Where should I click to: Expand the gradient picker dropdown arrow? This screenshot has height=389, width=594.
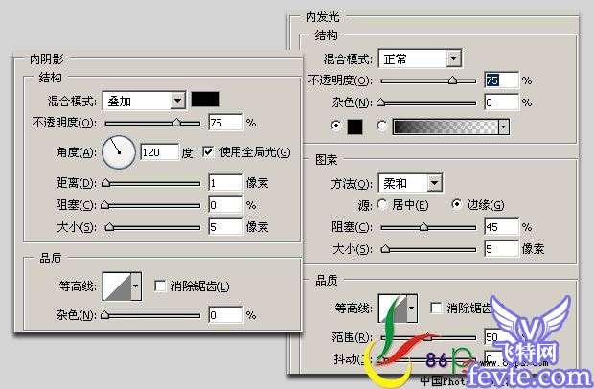(x=504, y=126)
